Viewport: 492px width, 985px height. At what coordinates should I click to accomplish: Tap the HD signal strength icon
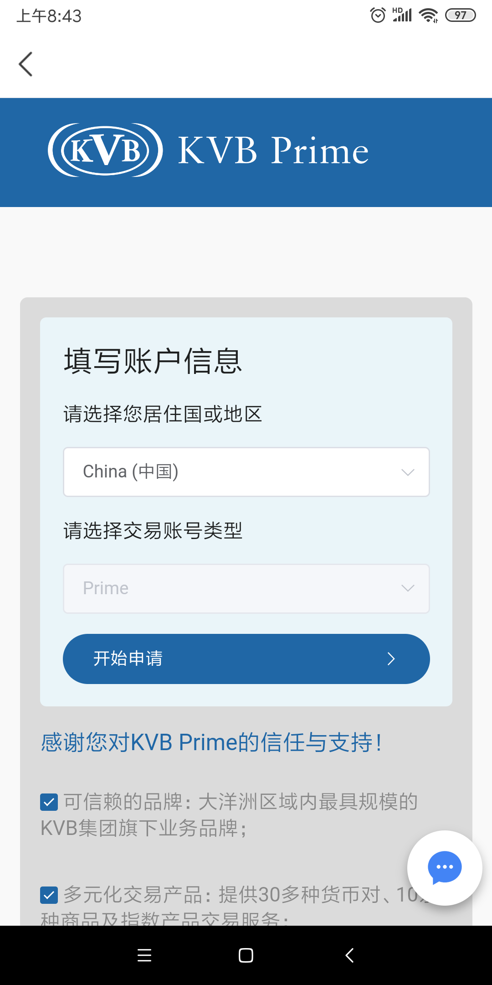click(x=402, y=15)
